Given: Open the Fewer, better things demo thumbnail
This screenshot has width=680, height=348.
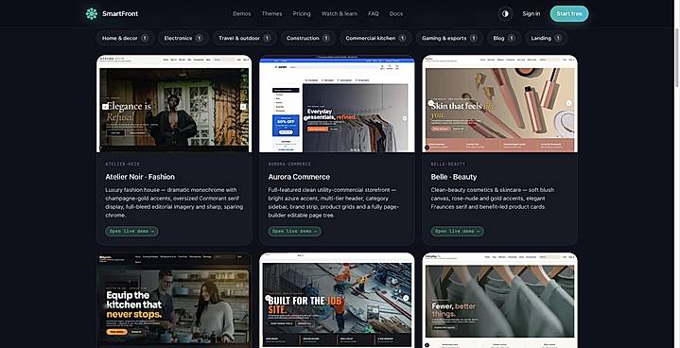Looking at the screenshot, I should [x=500, y=301].
